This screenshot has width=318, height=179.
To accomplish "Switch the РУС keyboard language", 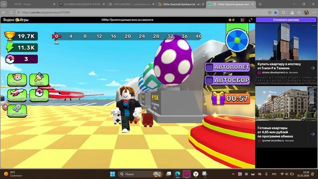I will click(274, 174).
